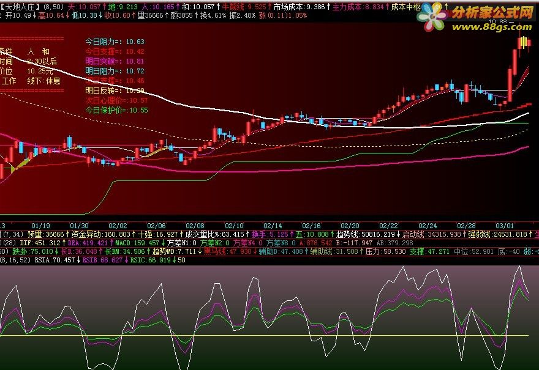The width and height of the screenshot is (539, 370).
Task: Click the 振2.48% amplitude value
Action: click(x=243, y=15)
